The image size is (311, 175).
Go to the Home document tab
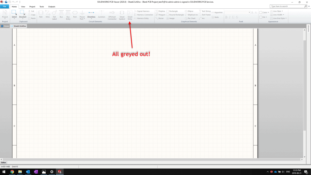coord(5,26)
